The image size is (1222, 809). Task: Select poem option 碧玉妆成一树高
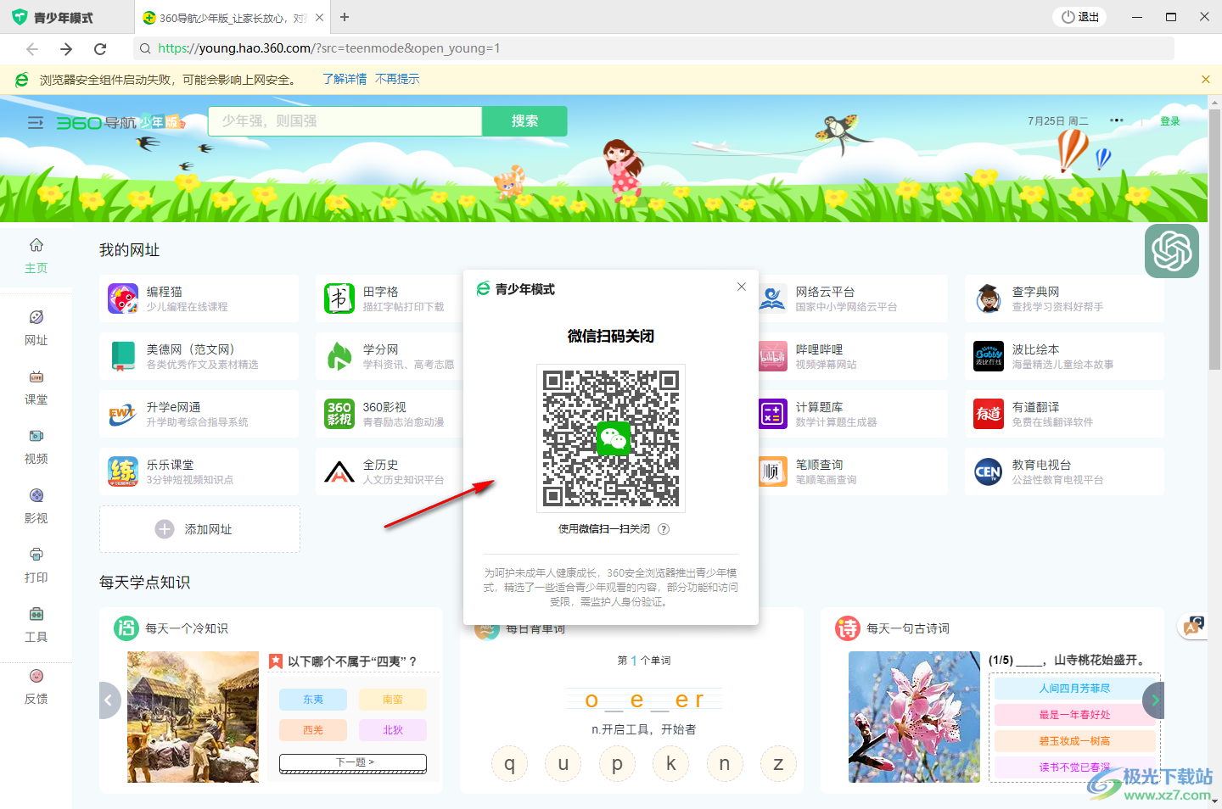(1074, 741)
